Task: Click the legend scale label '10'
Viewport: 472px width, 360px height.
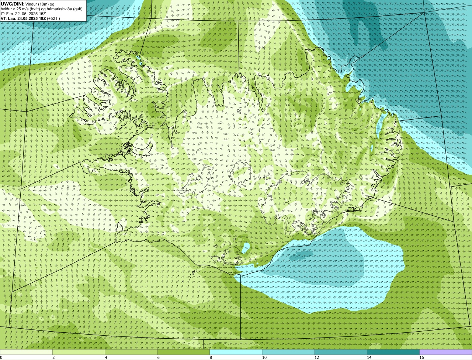Action: coord(264,357)
